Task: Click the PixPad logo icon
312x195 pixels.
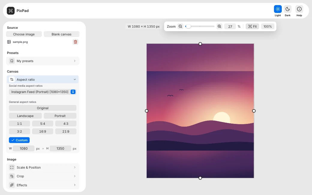Action: click(11, 11)
